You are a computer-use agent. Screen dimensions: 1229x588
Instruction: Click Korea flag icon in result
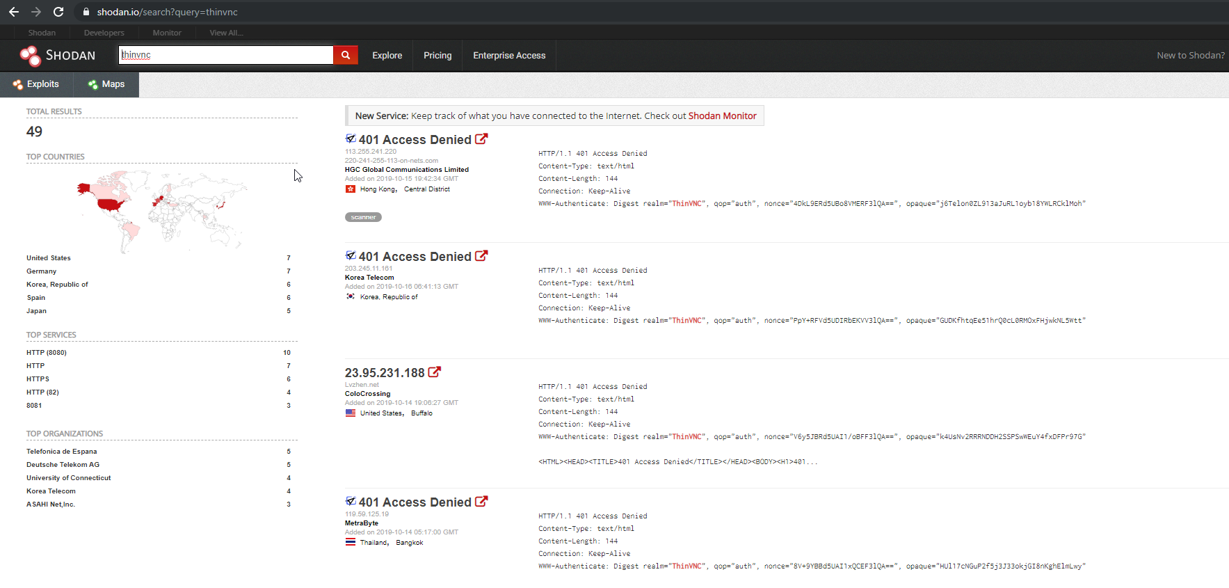pos(351,296)
